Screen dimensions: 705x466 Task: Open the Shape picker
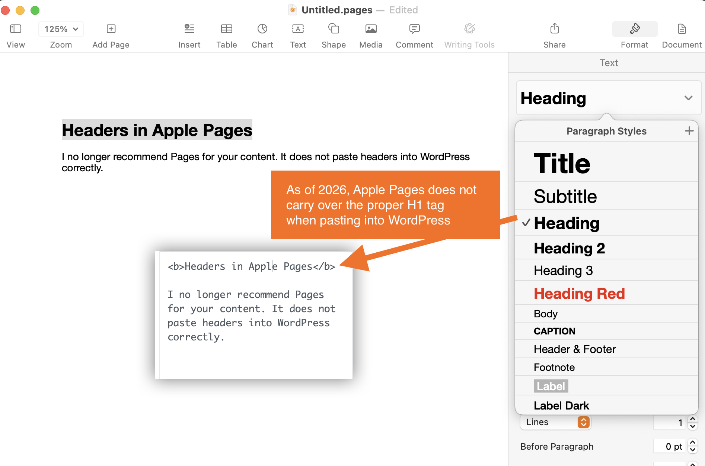point(334,29)
